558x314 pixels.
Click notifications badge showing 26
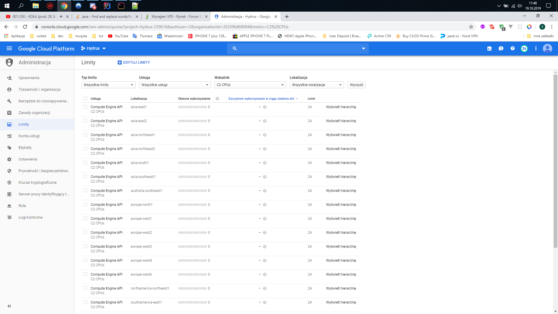tap(524, 49)
